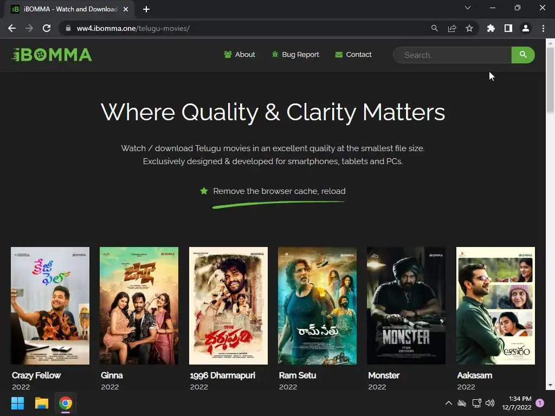Open Chrome three-dot menu
The width and height of the screenshot is (555, 416).
coord(543,28)
